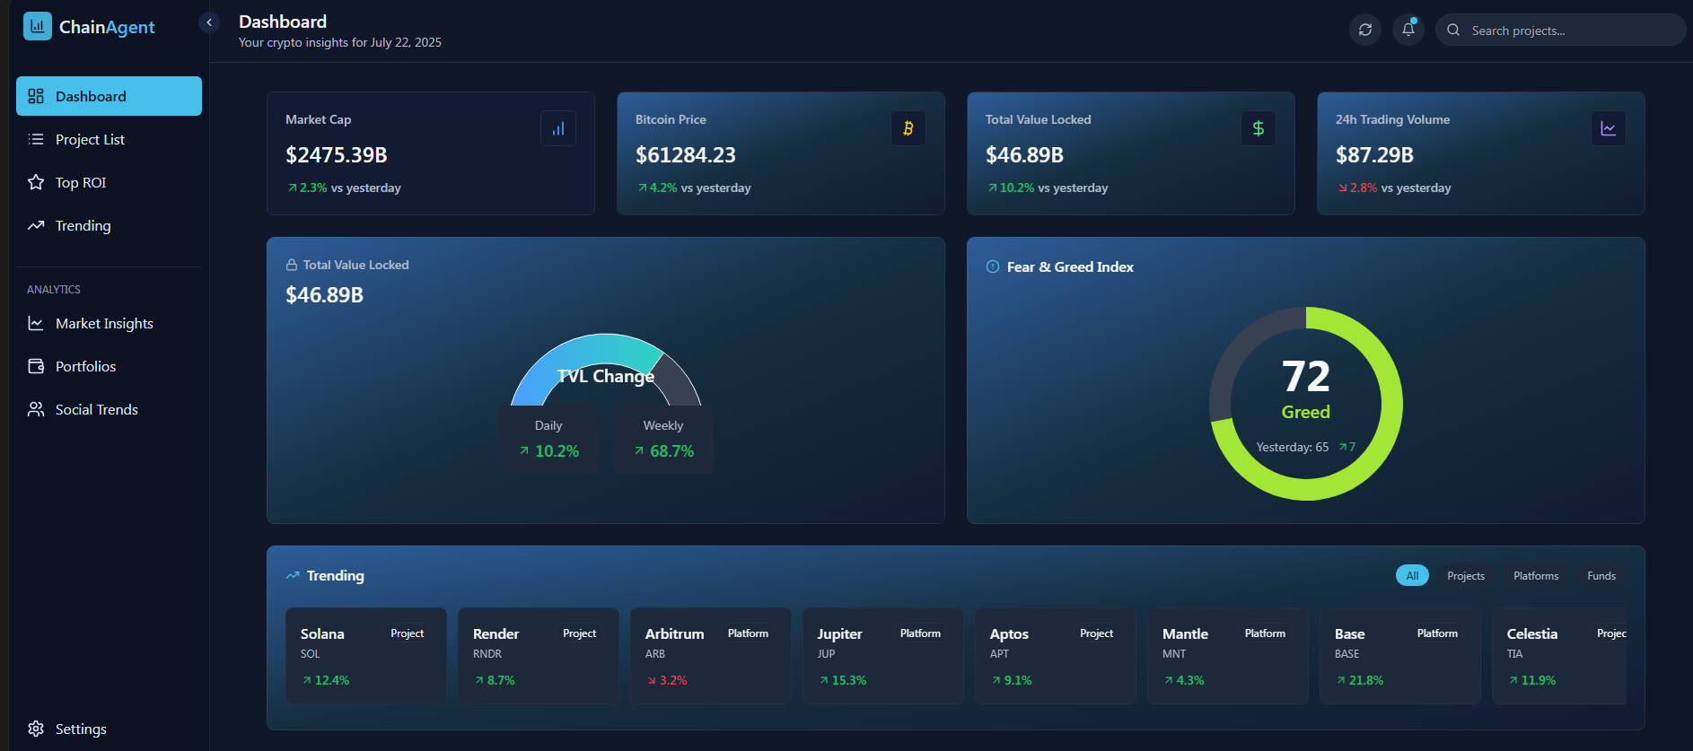This screenshot has height=751, width=1693.
Task: Open the notifications bell
Action: click(x=1408, y=30)
